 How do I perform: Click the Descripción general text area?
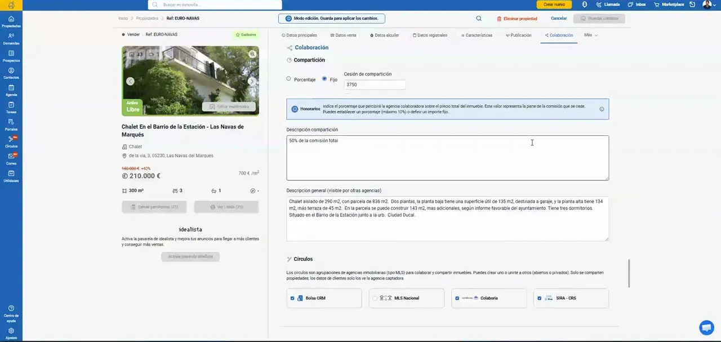coord(447,219)
